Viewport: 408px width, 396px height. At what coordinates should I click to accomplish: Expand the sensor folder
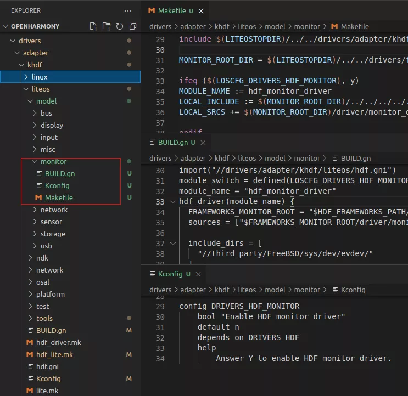[70, 222]
